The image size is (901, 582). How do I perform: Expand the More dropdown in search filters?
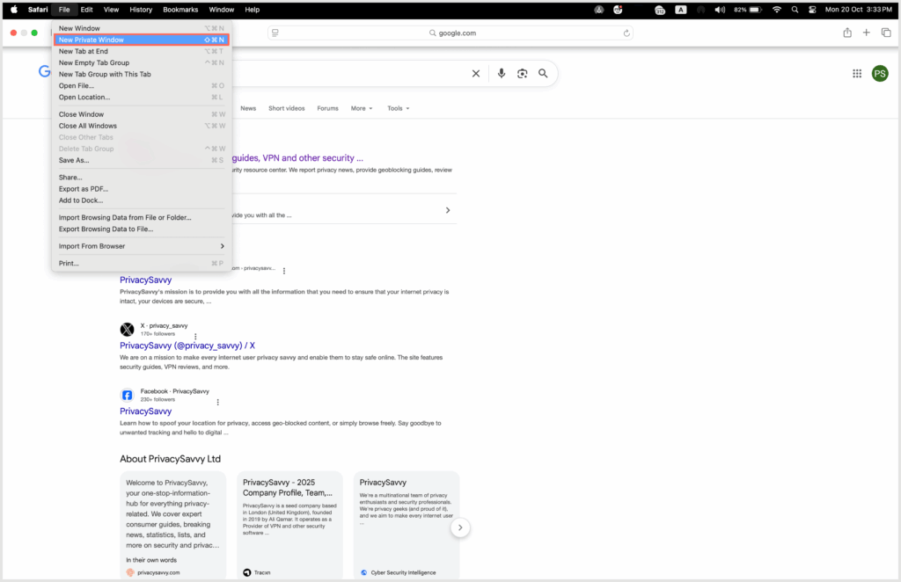point(362,108)
